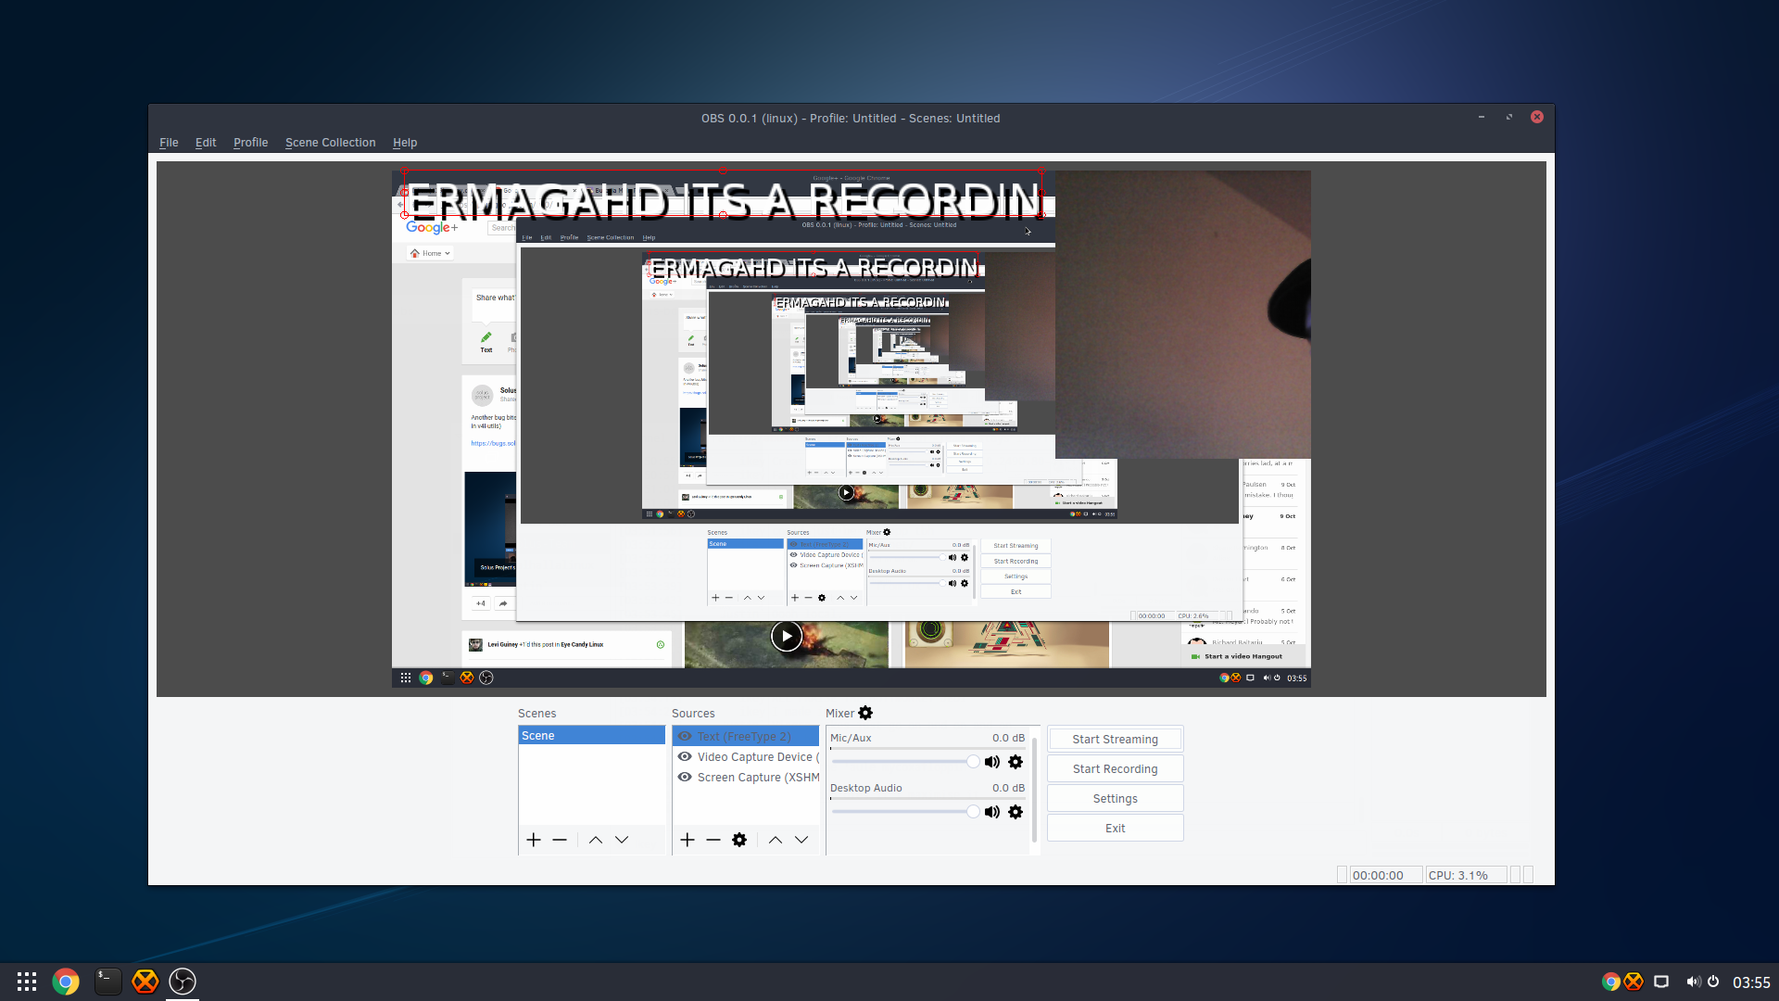Viewport: 1779px width, 1001px height.
Task: Click the Mixer panel scrollbar
Action: coord(1035,790)
